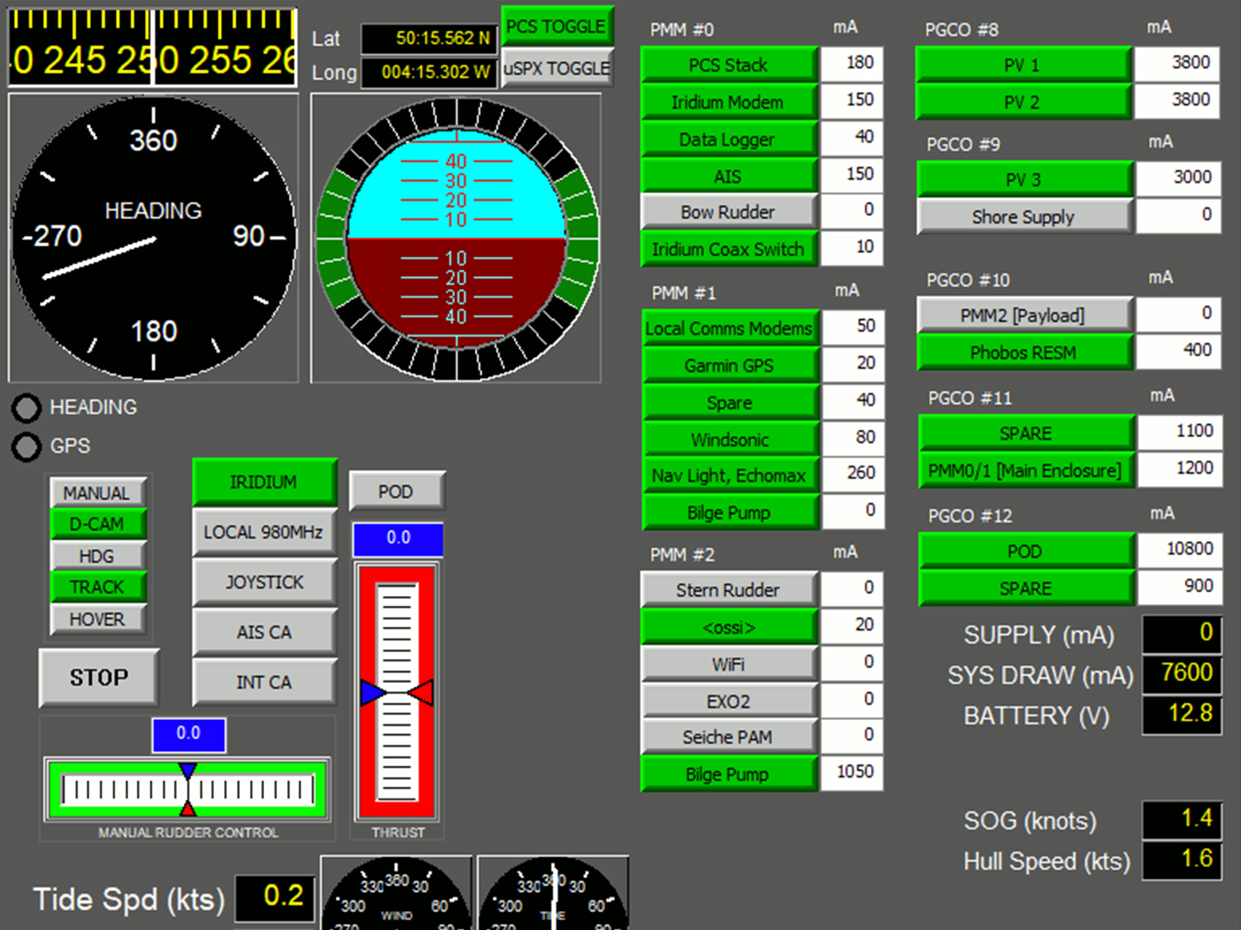Toggle Nav Light, Echomax power
Image resolution: width=1241 pixels, height=930 pixels.
coord(731,475)
